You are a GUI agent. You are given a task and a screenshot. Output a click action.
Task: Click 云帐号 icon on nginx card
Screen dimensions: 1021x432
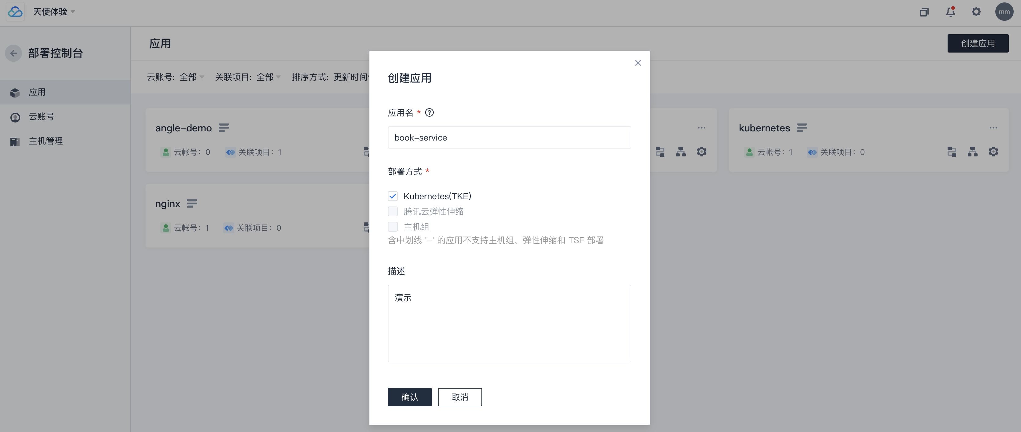click(x=166, y=228)
